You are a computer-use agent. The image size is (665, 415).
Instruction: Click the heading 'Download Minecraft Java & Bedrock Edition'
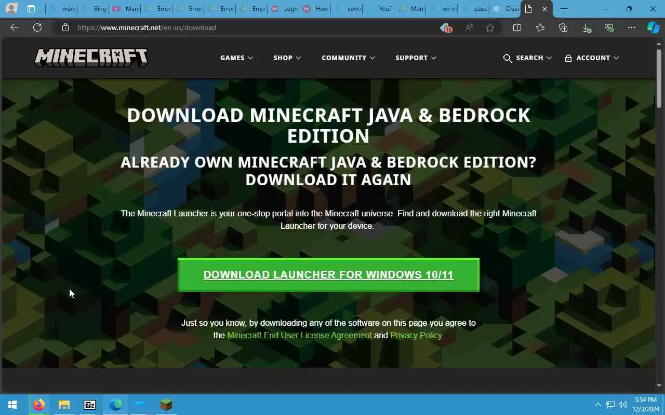(x=328, y=126)
